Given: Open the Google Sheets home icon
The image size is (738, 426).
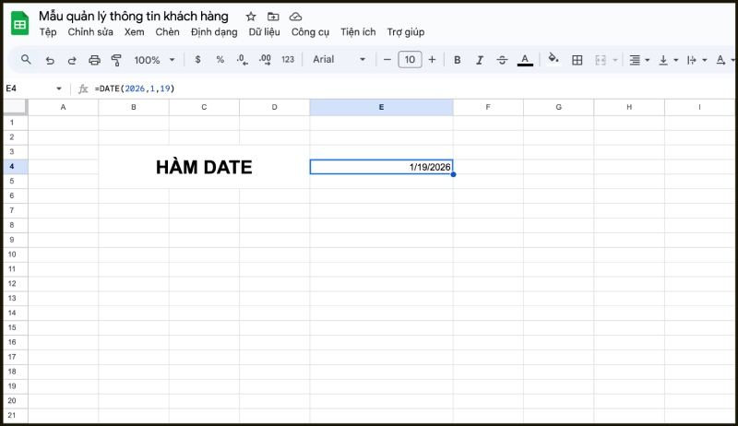Looking at the screenshot, I should point(19,23).
